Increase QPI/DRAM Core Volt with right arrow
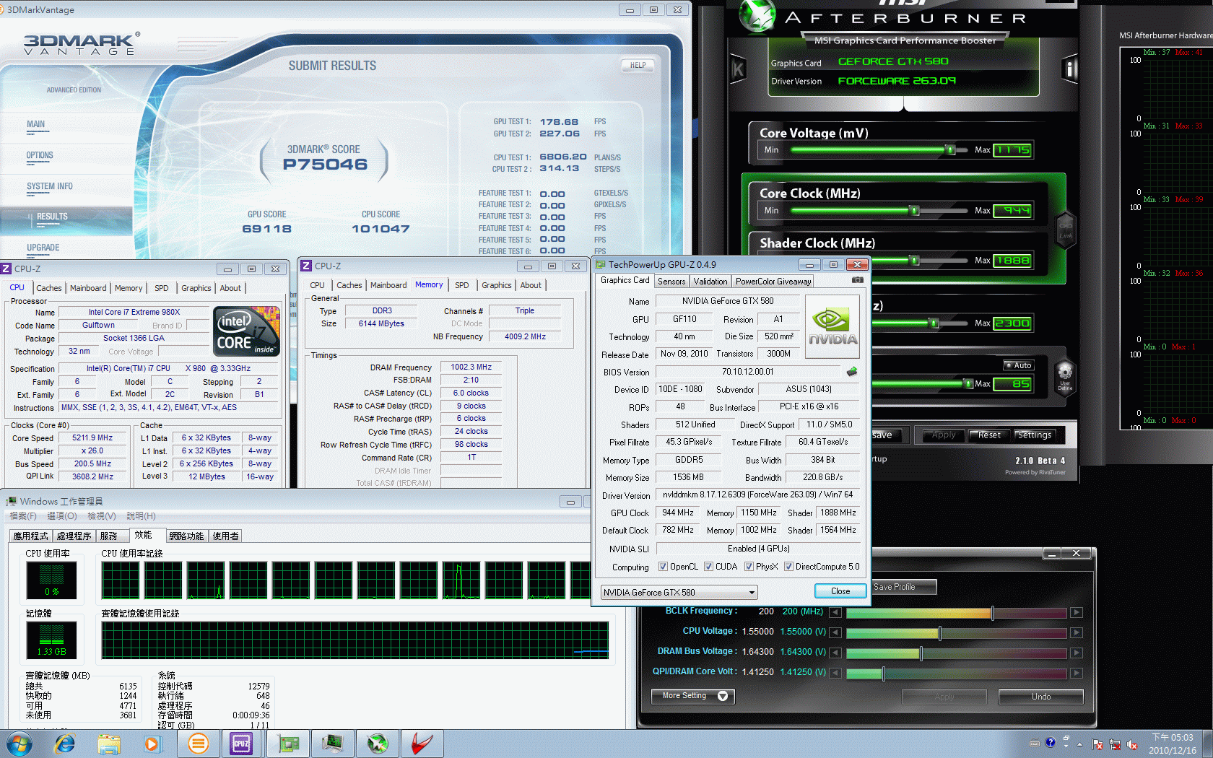This screenshot has width=1213, height=758. click(x=1077, y=674)
